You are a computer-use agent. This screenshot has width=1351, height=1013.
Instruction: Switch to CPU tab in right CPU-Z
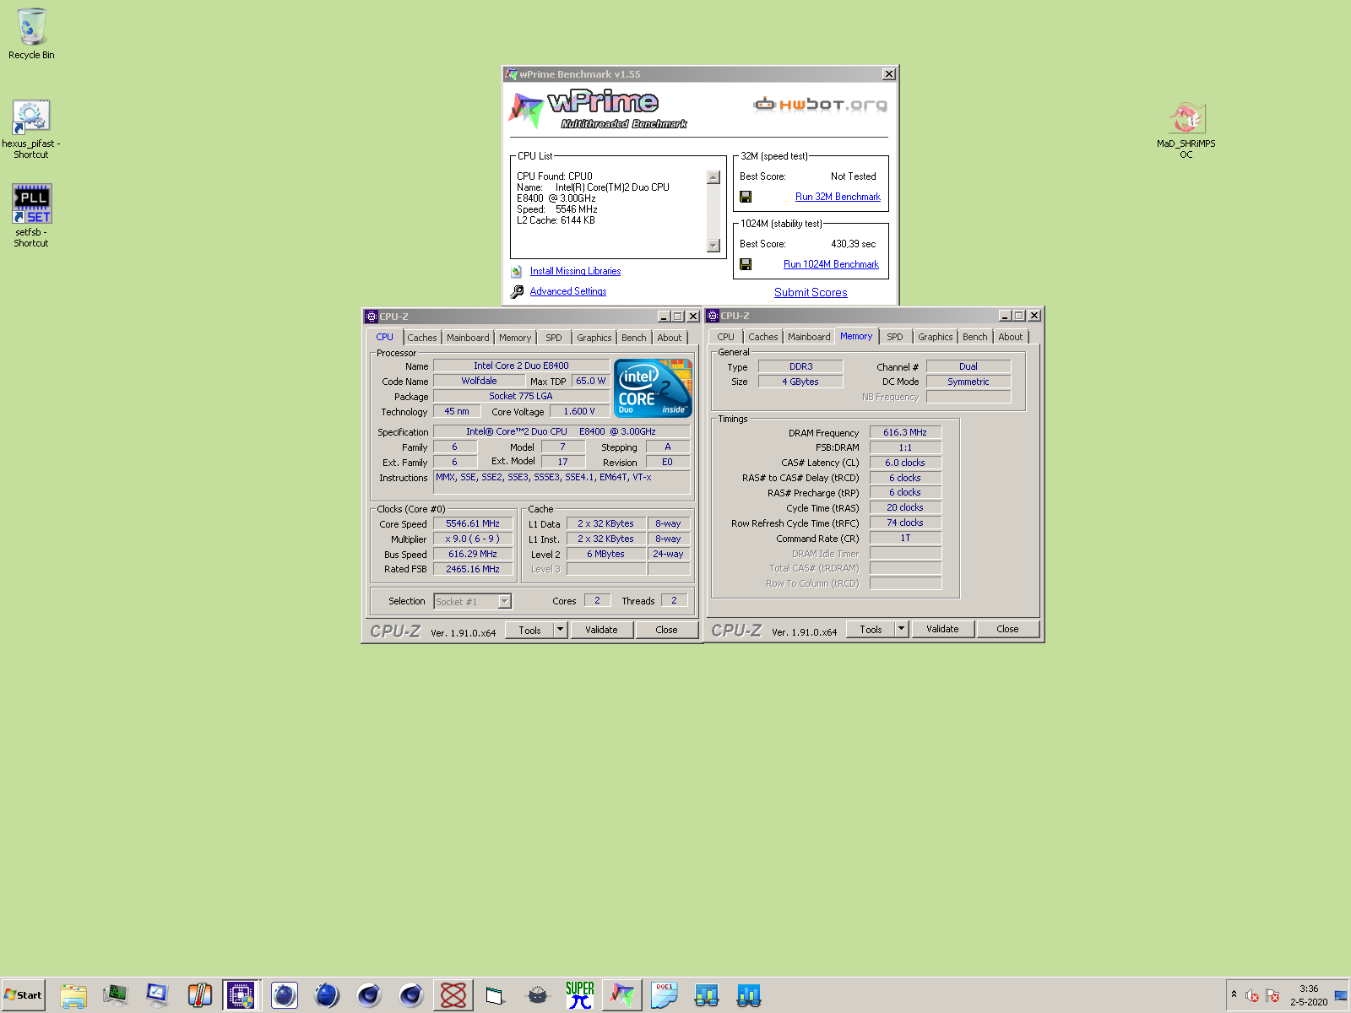(726, 337)
